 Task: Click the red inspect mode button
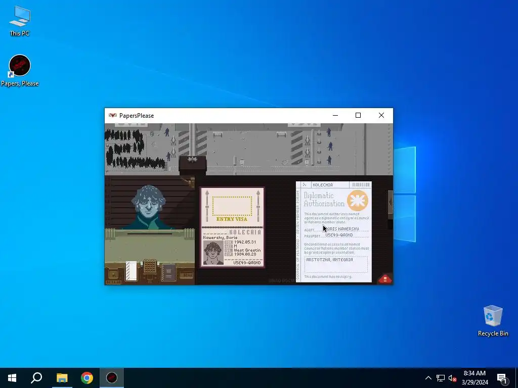coord(385,279)
